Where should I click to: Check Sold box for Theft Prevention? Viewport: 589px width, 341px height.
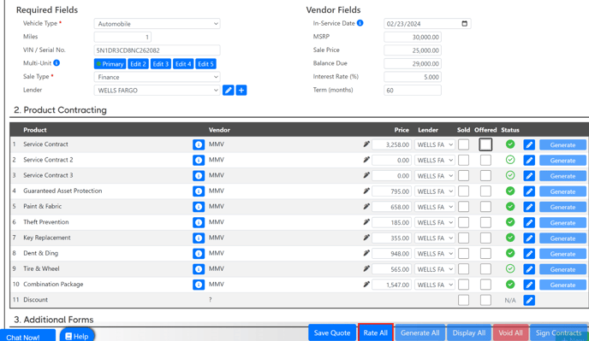pyautogui.click(x=463, y=222)
